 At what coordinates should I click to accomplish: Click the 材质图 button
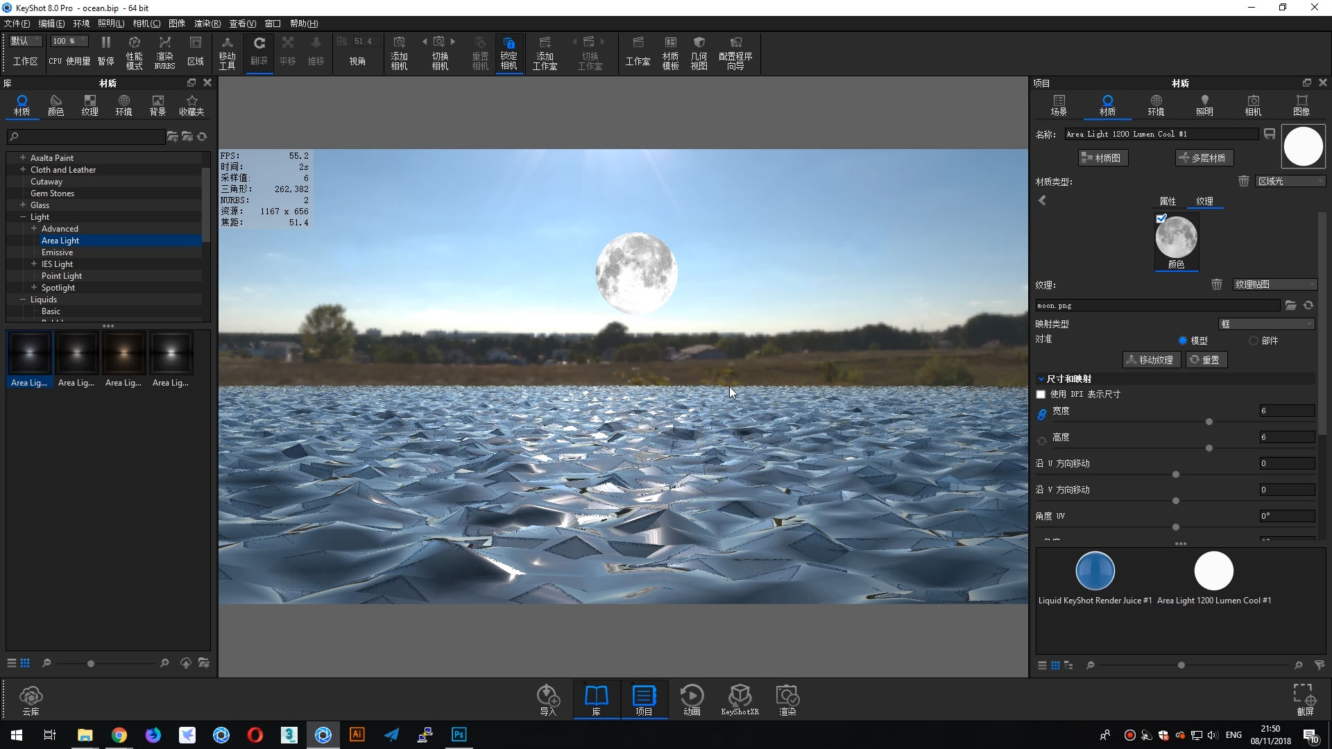(x=1102, y=158)
